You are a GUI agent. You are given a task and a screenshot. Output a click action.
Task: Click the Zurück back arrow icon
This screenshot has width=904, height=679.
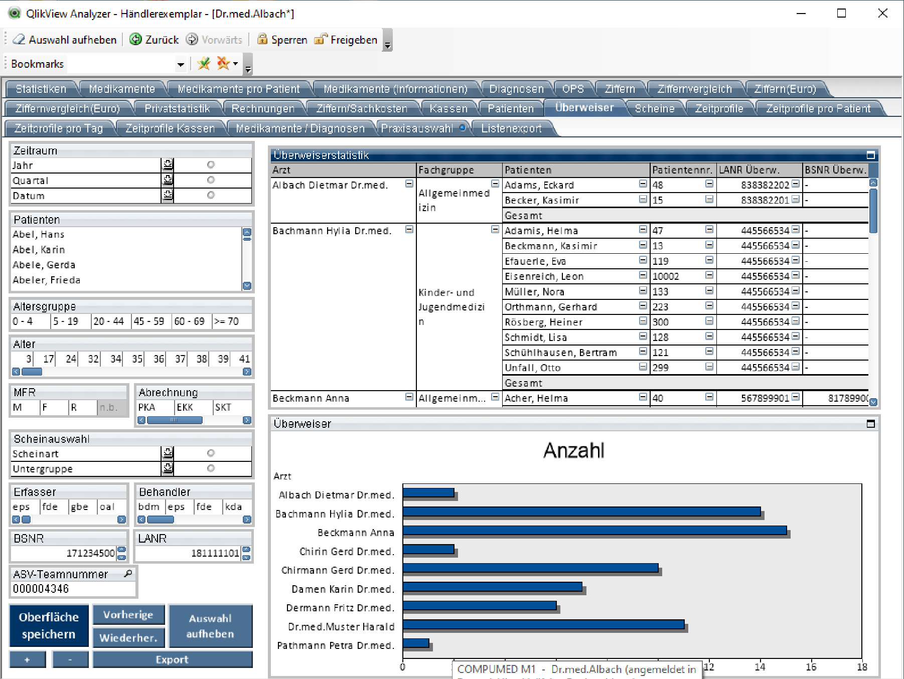(x=135, y=40)
